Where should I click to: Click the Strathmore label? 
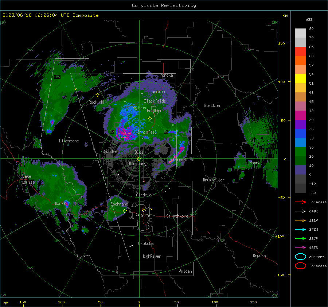coord(177,216)
